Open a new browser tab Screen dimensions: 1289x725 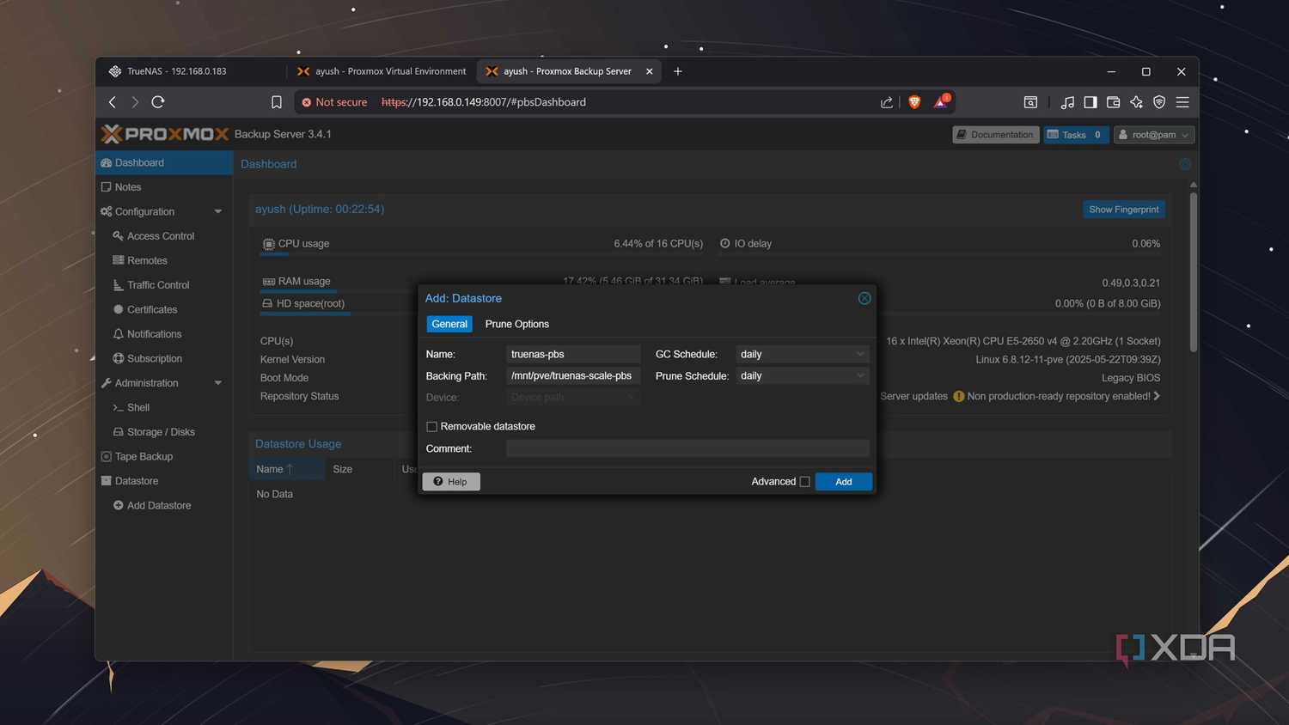(678, 71)
